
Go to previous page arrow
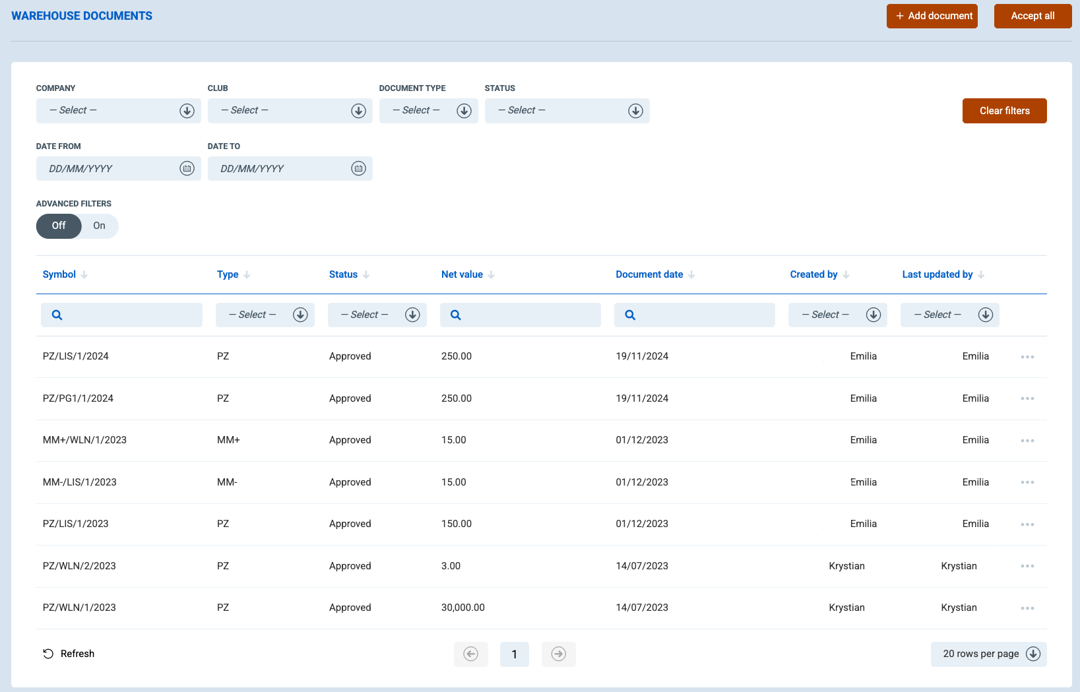coord(471,654)
